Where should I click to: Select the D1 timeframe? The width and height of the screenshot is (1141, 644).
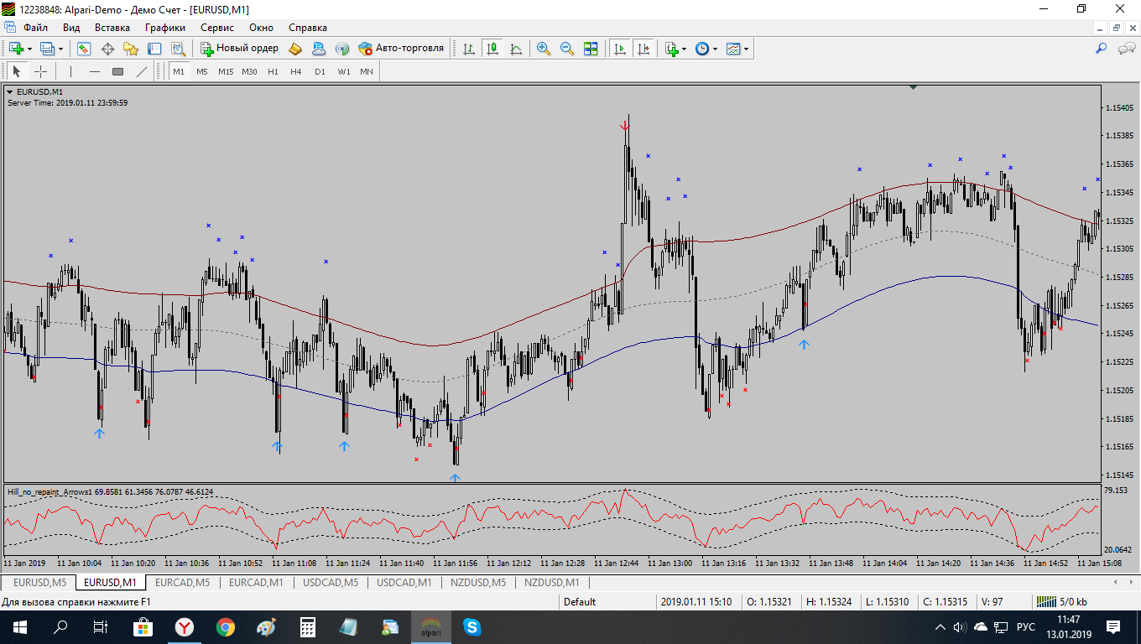pos(320,72)
